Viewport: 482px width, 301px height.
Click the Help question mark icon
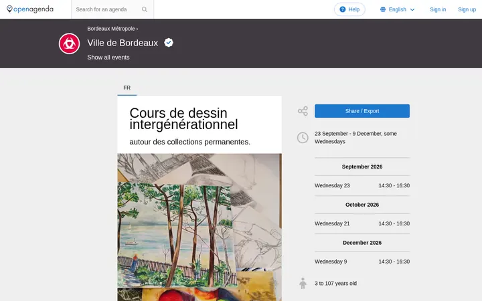click(343, 9)
